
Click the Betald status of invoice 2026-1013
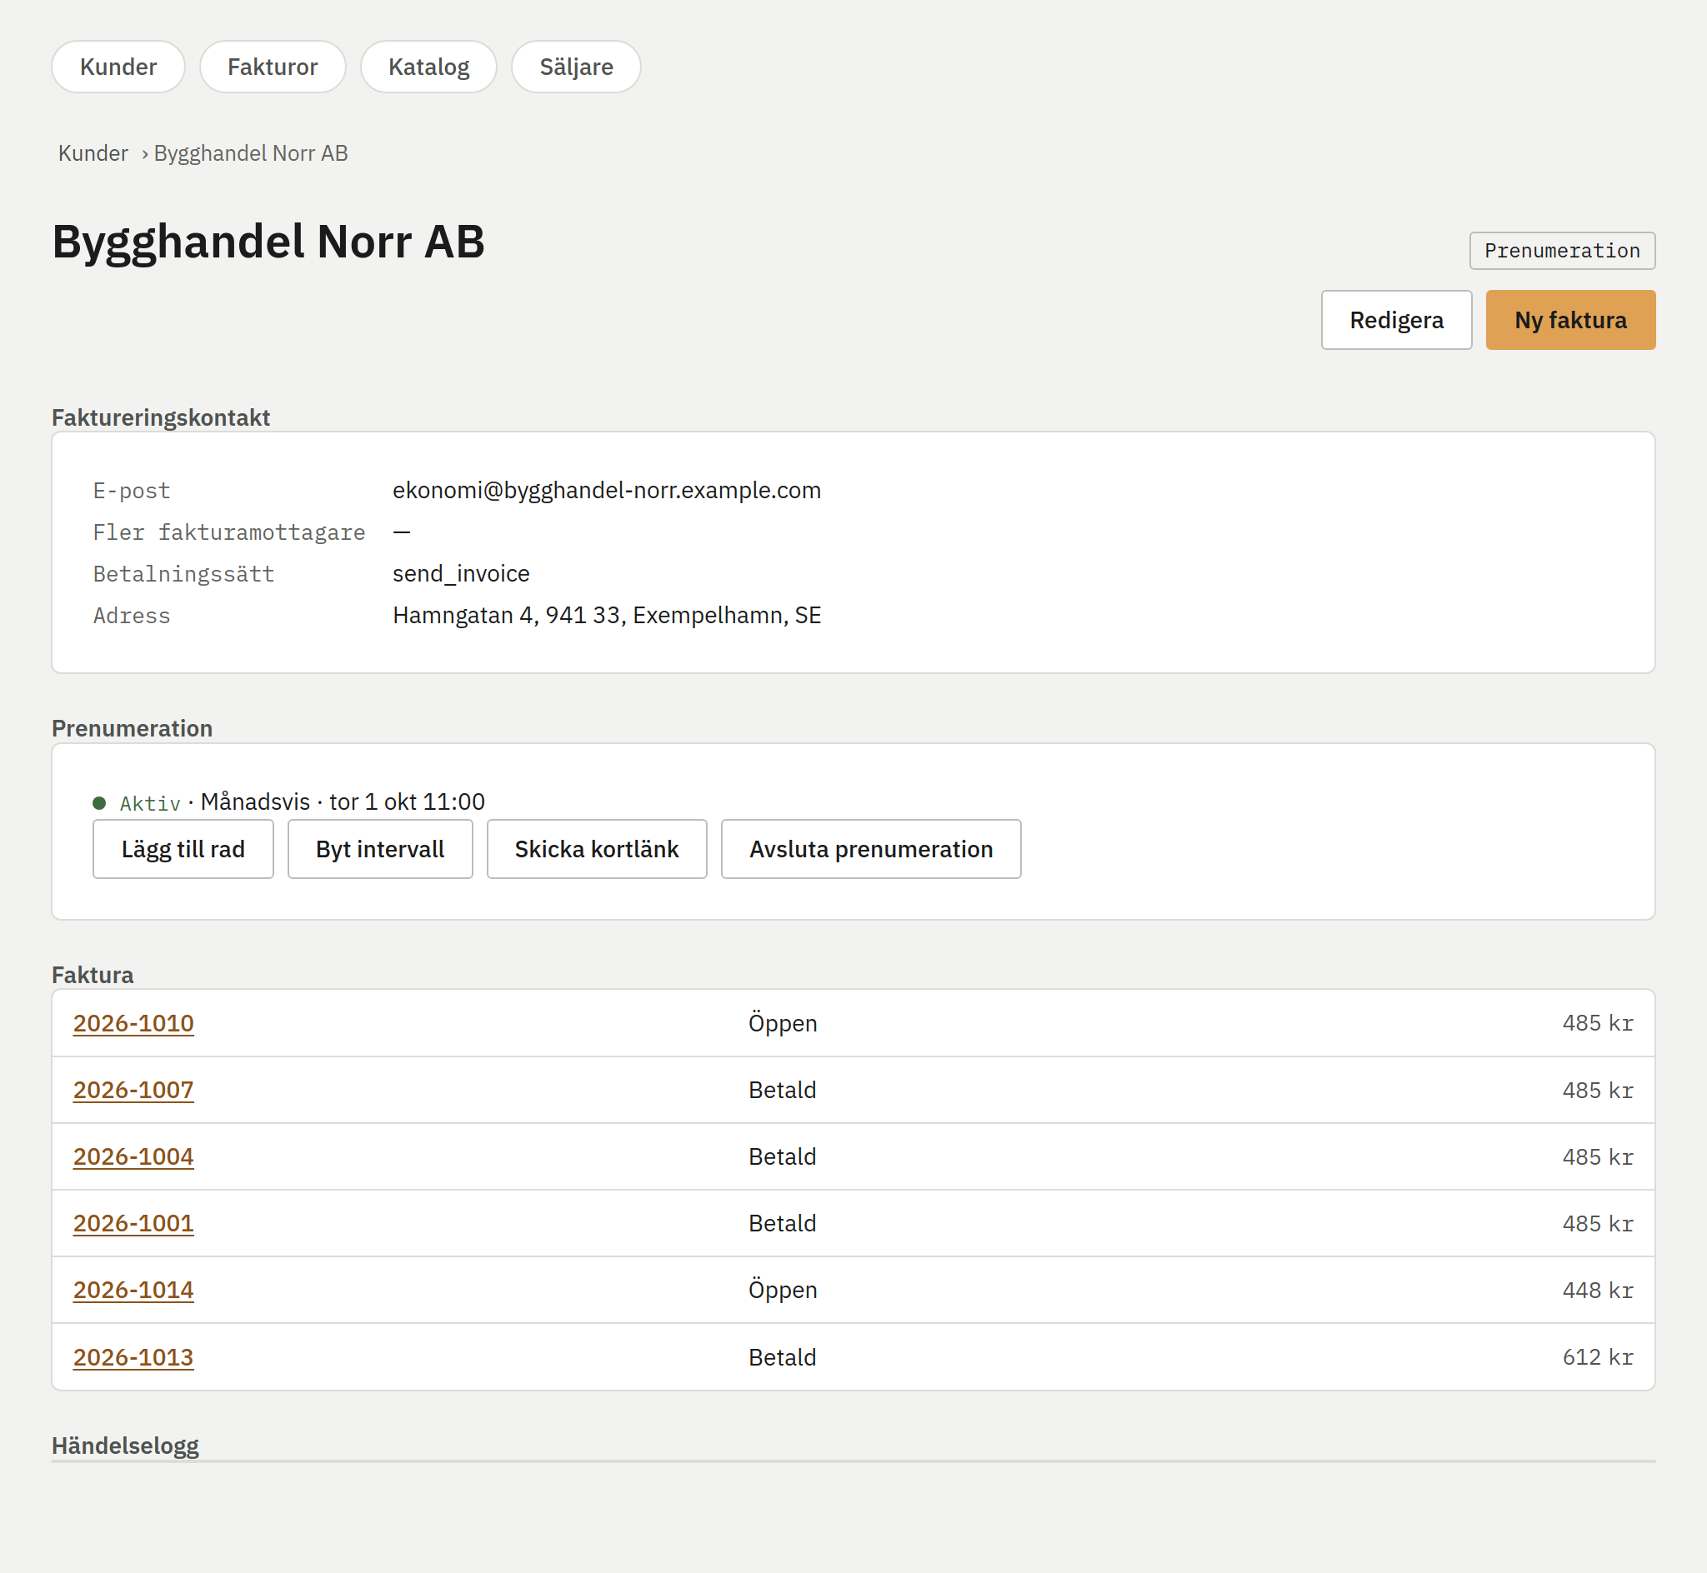coord(782,1357)
